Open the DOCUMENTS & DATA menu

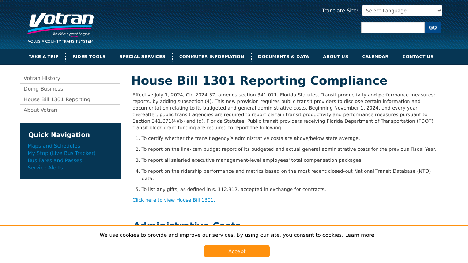click(283, 57)
